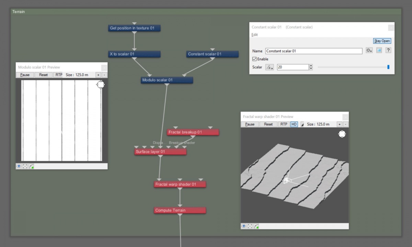Open the Scalar animation function button menu

pyautogui.click(x=270, y=67)
